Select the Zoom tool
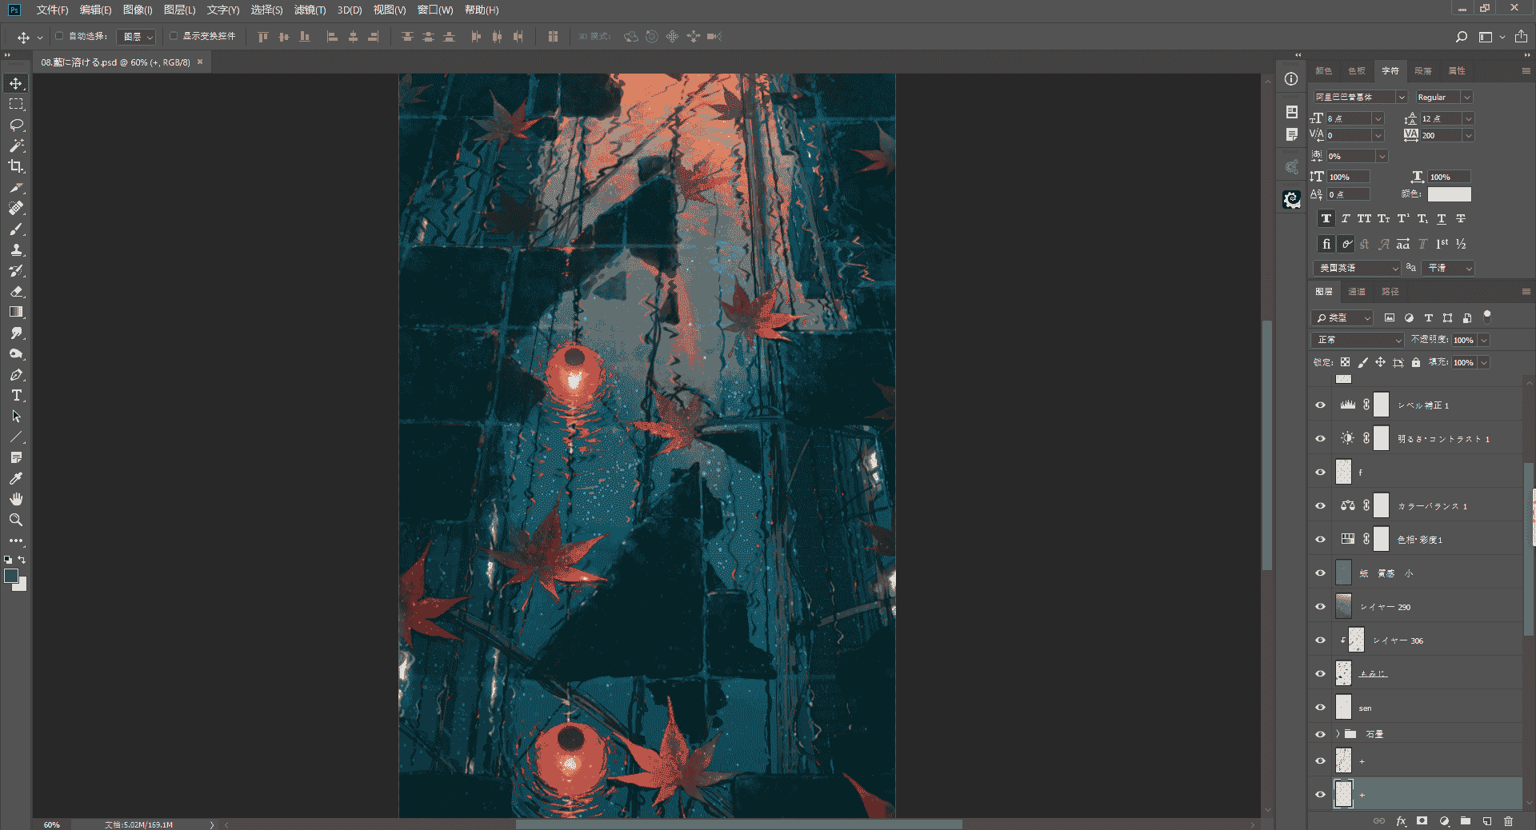The image size is (1536, 830). 16,520
